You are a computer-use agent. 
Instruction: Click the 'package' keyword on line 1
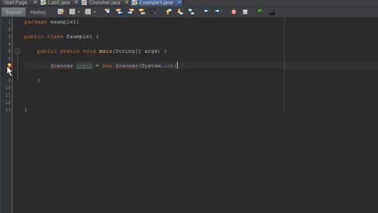(x=35, y=22)
